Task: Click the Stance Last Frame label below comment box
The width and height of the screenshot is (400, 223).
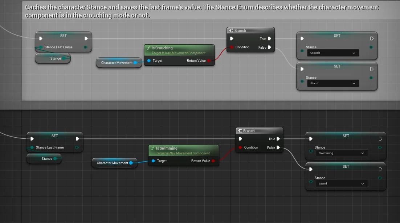Action: [50, 147]
